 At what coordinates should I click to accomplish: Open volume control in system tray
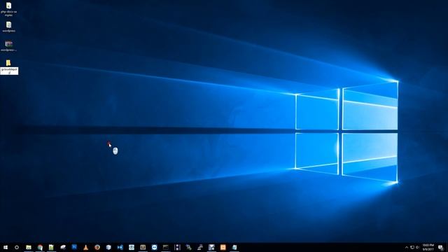click(x=417, y=247)
